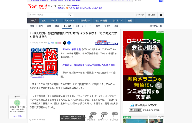This screenshot has height=123, width=192.
Task: Click the 松岡昌宏 article thumbnail image
Action: [x=44, y=61]
